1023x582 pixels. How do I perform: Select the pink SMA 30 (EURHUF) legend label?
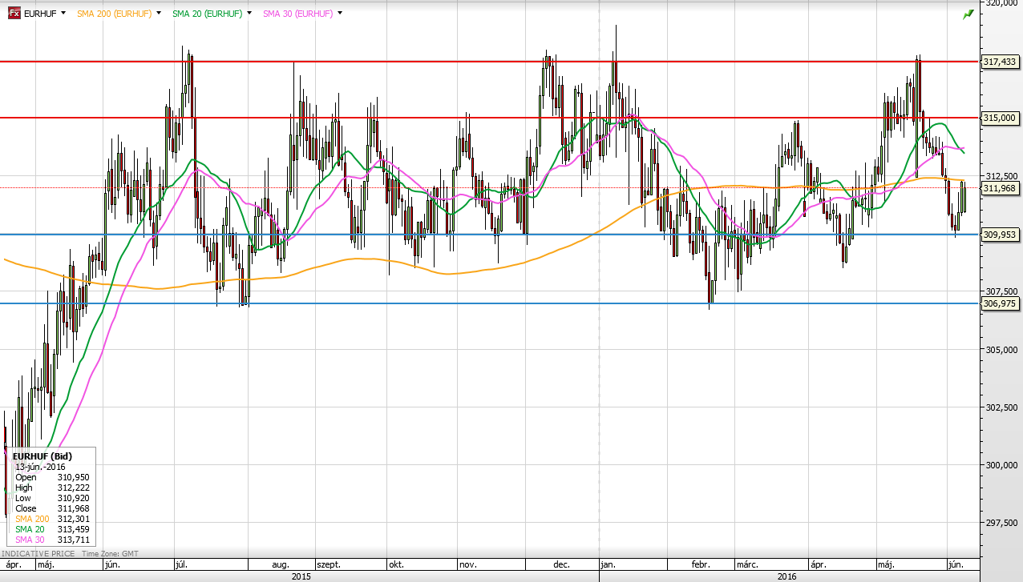(299, 14)
